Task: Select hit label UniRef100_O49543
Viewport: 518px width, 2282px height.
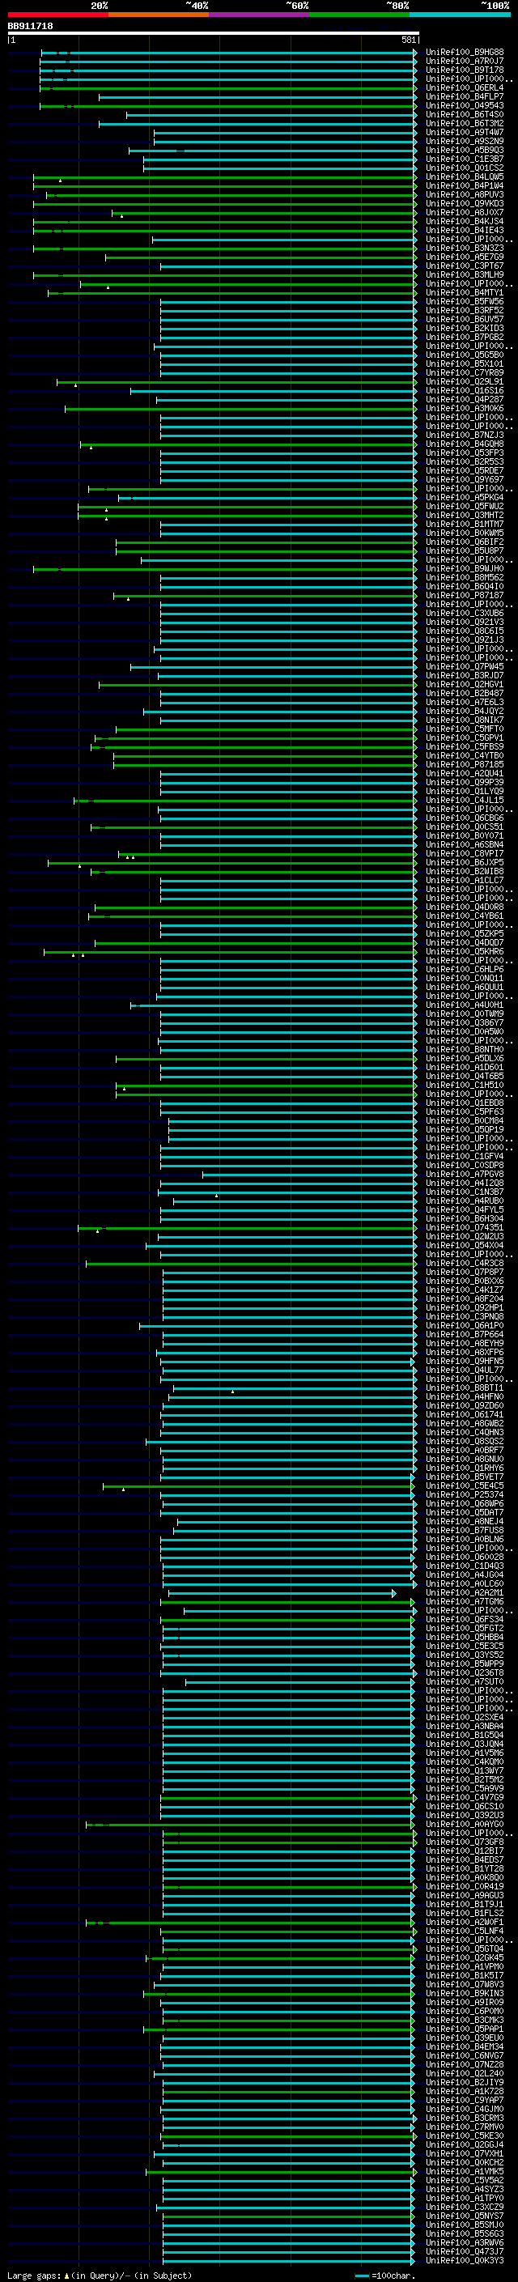Action: coord(465,105)
